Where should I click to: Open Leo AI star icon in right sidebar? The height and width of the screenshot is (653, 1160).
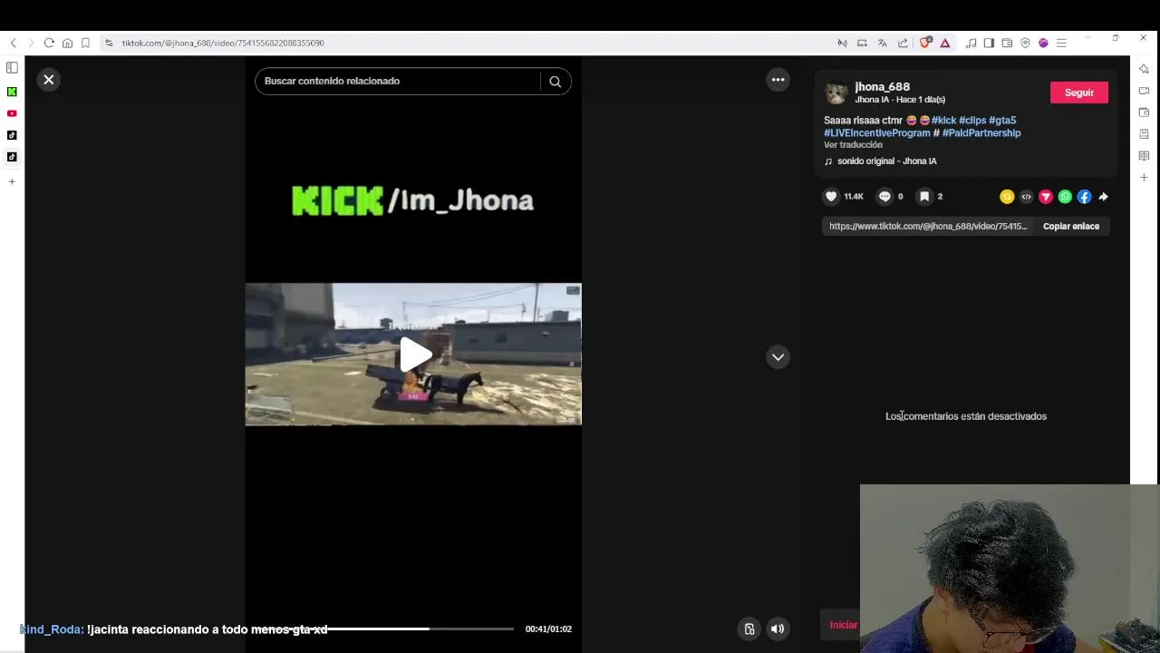click(1144, 69)
